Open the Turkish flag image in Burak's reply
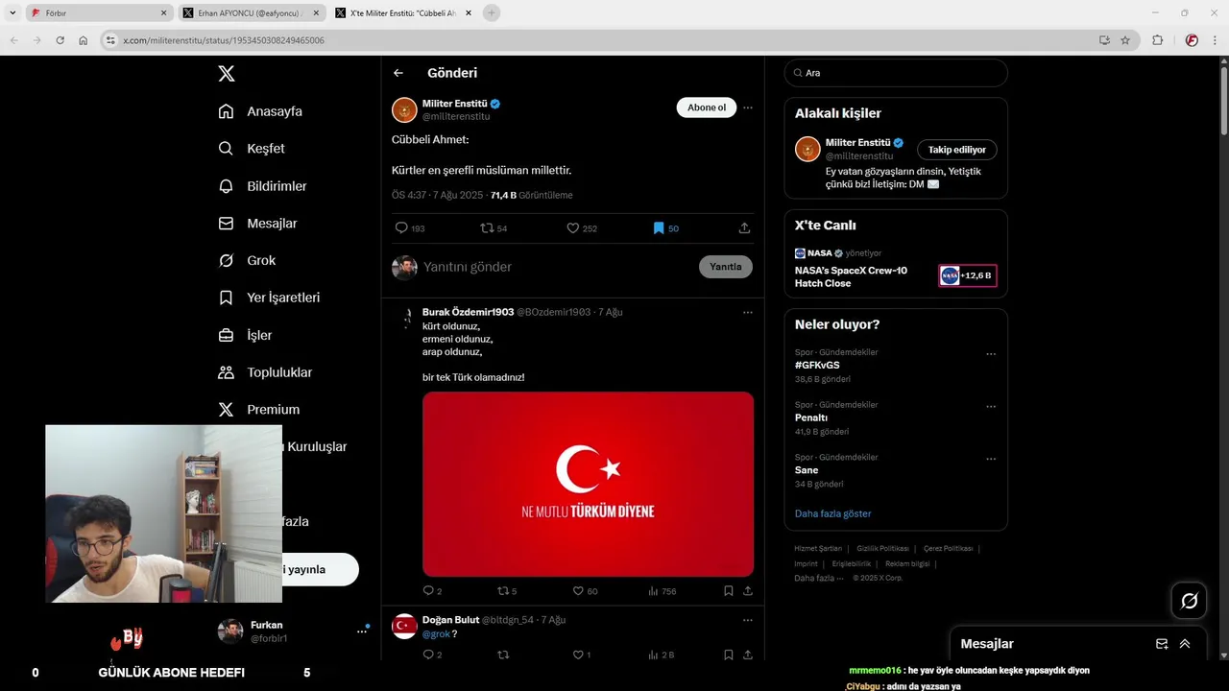Image resolution: width=1229 pixels, height=691 pixels. 588,484
